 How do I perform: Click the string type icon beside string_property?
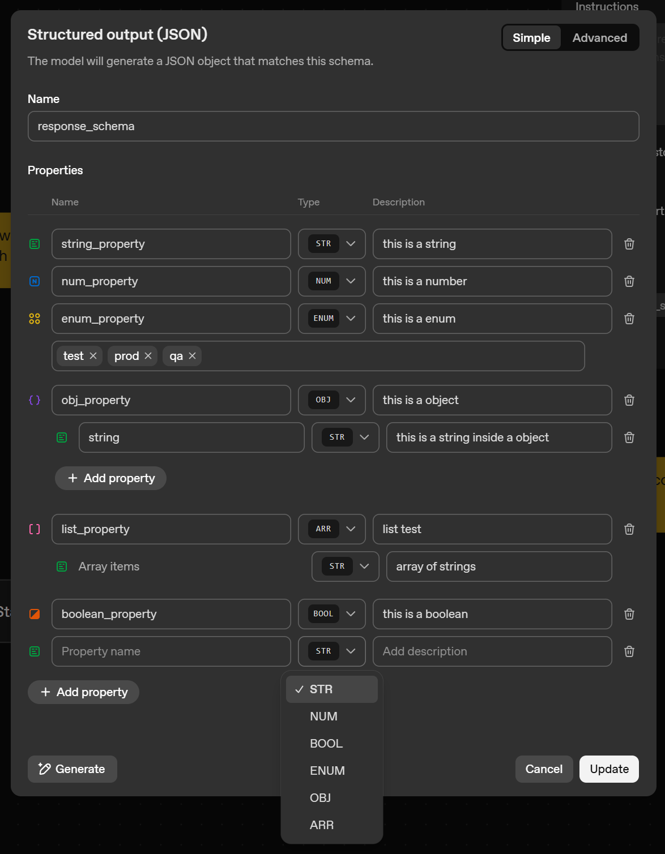(35, 244)
